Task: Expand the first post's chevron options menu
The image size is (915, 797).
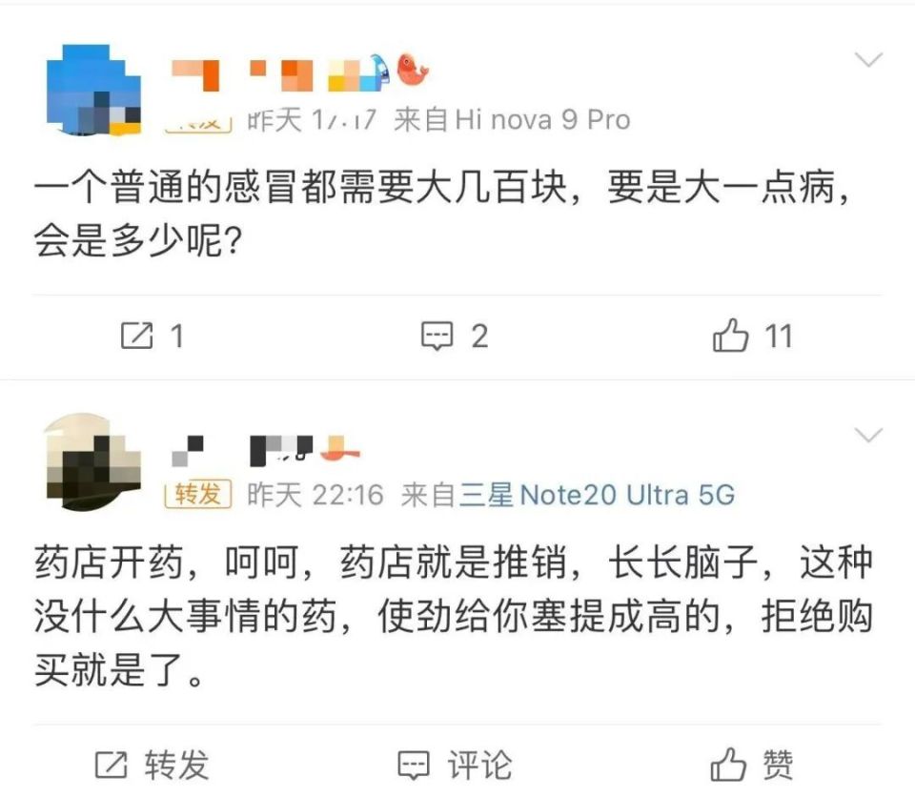Action: [868, 61]
